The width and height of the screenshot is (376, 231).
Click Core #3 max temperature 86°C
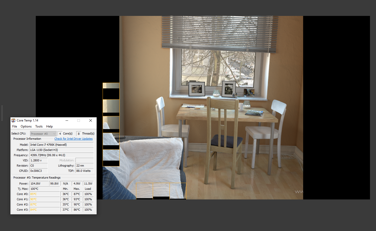(77, 210)
